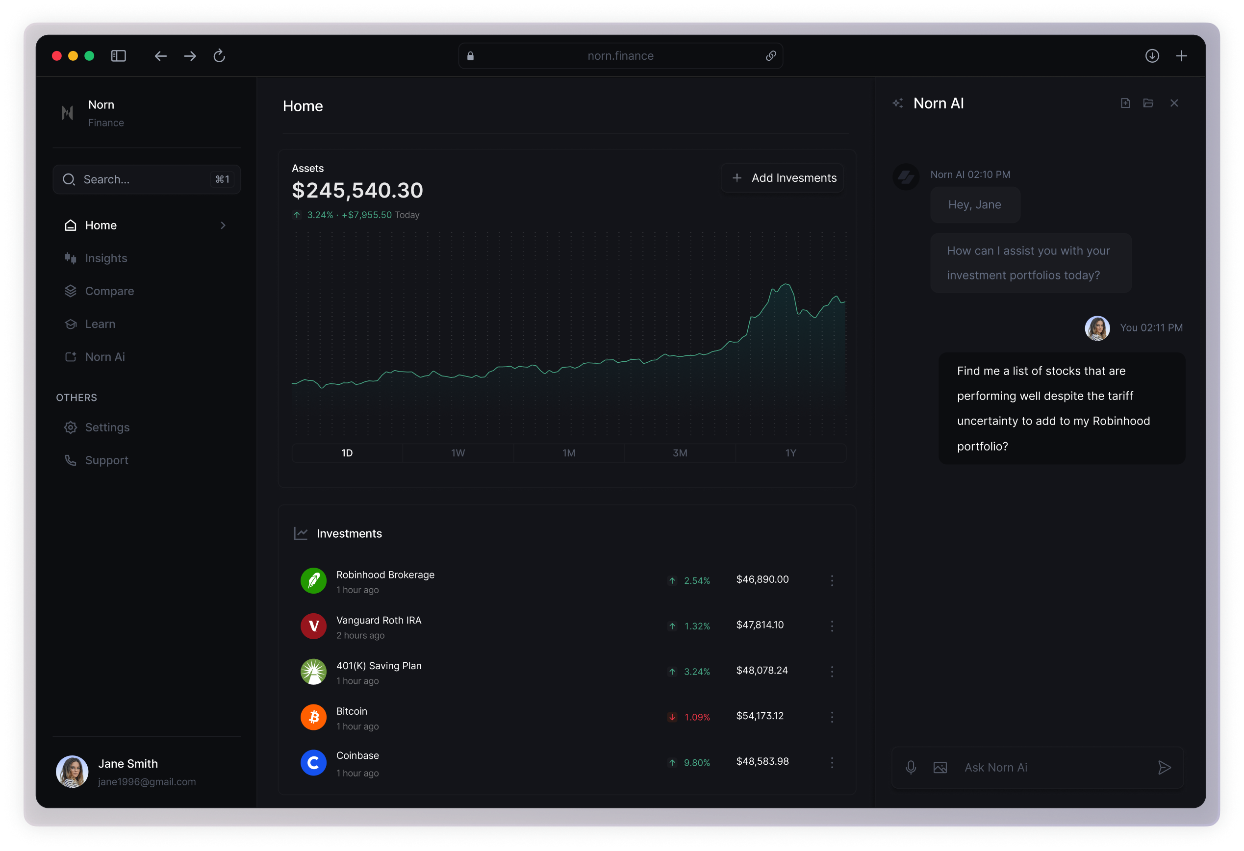Select the 3M time range

pyautogui.click(x=680, y=453)
